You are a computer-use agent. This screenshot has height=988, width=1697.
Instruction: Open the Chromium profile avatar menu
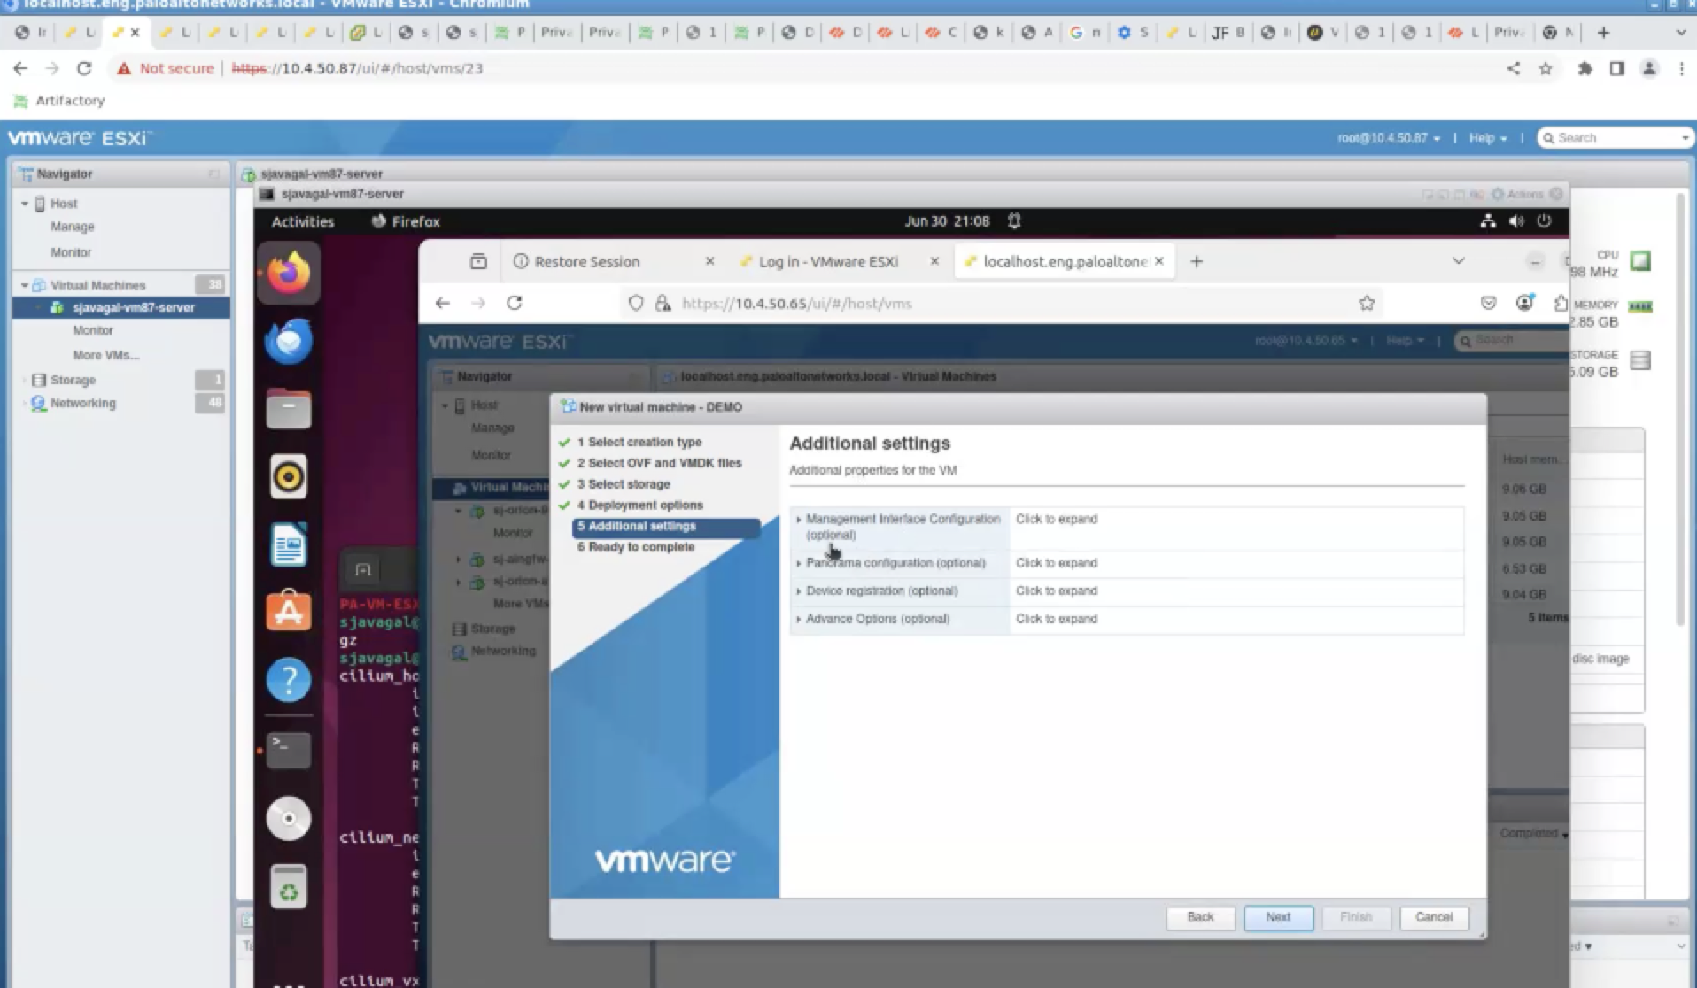pos(1649,68)
